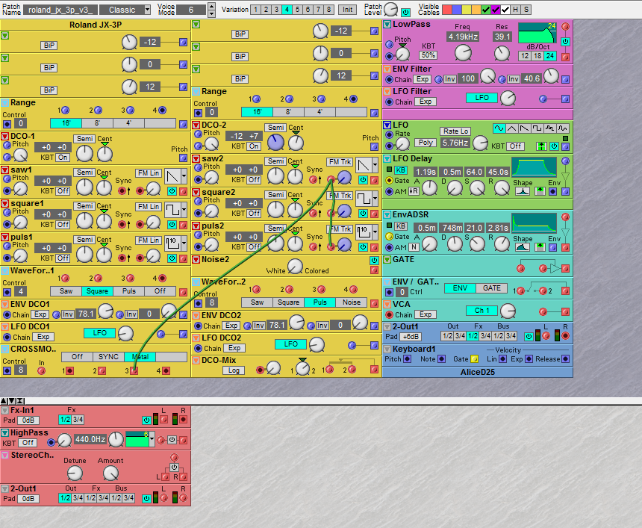The width and height of the screenshot is (642, 528).
Task: Toggle saw1 oscillator power icon
Action: pyautogui.click(x=172, y=191)
